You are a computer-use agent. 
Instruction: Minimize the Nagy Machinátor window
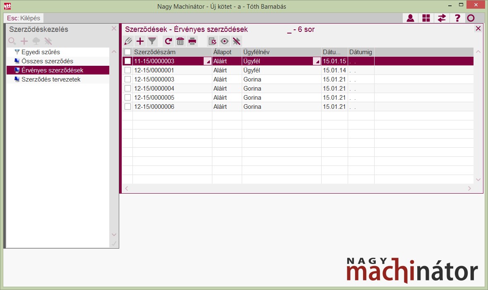[450, 5]
